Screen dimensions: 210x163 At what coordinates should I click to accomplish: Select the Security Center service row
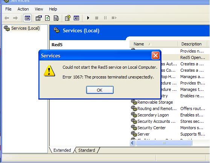point(170,128)
